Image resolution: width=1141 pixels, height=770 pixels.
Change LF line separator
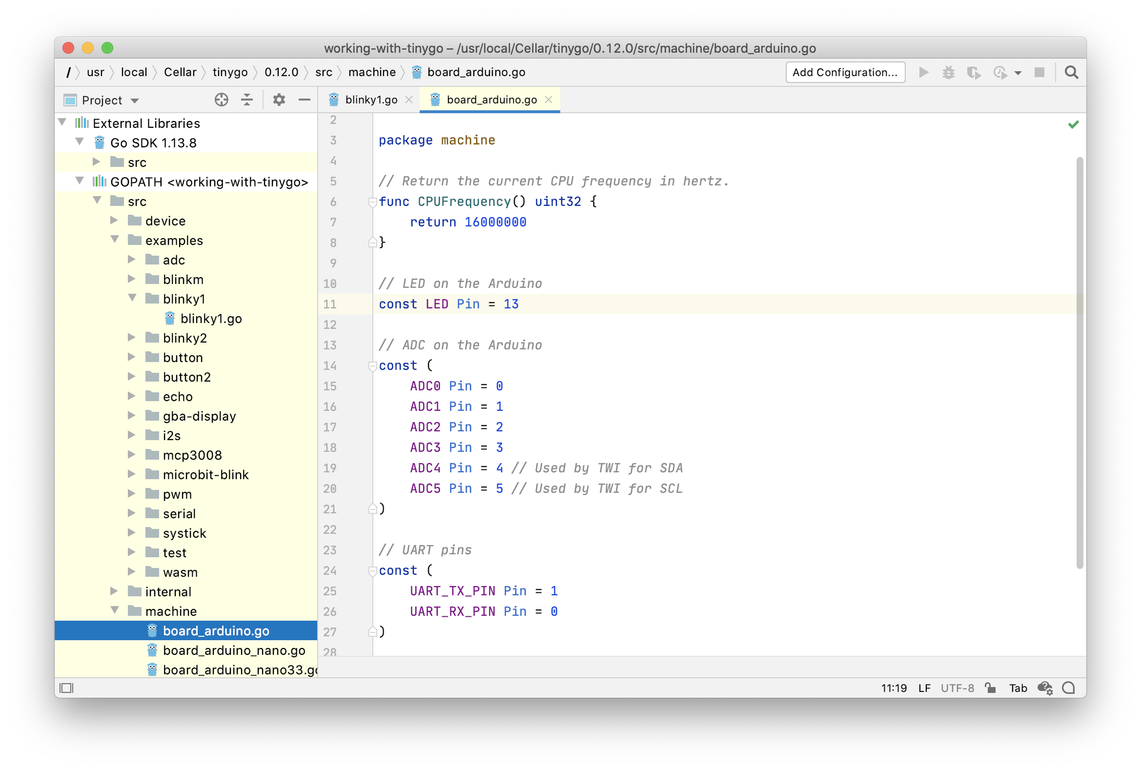[924, 688]
